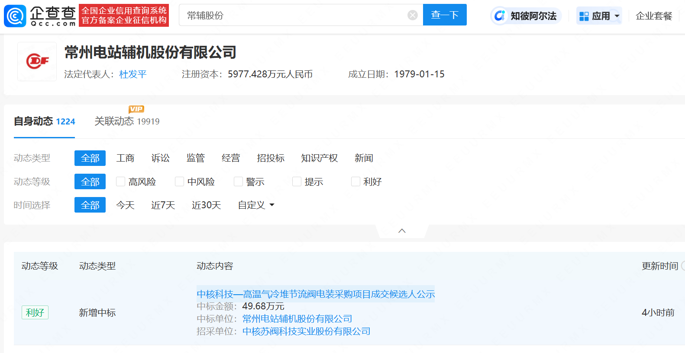The image size is (685, 353).
Task: Filter time to 近7天
Action: (163, 205)
